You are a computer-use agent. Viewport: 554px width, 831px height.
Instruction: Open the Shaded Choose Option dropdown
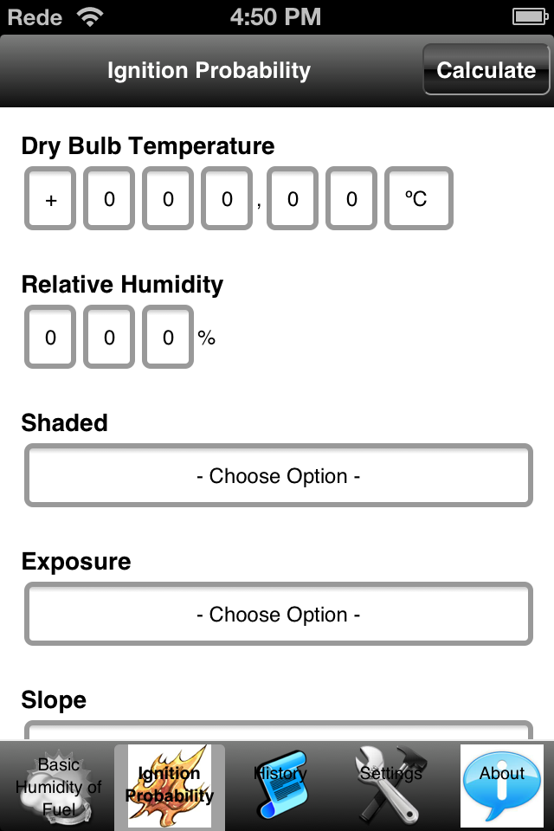click(279, 475)
